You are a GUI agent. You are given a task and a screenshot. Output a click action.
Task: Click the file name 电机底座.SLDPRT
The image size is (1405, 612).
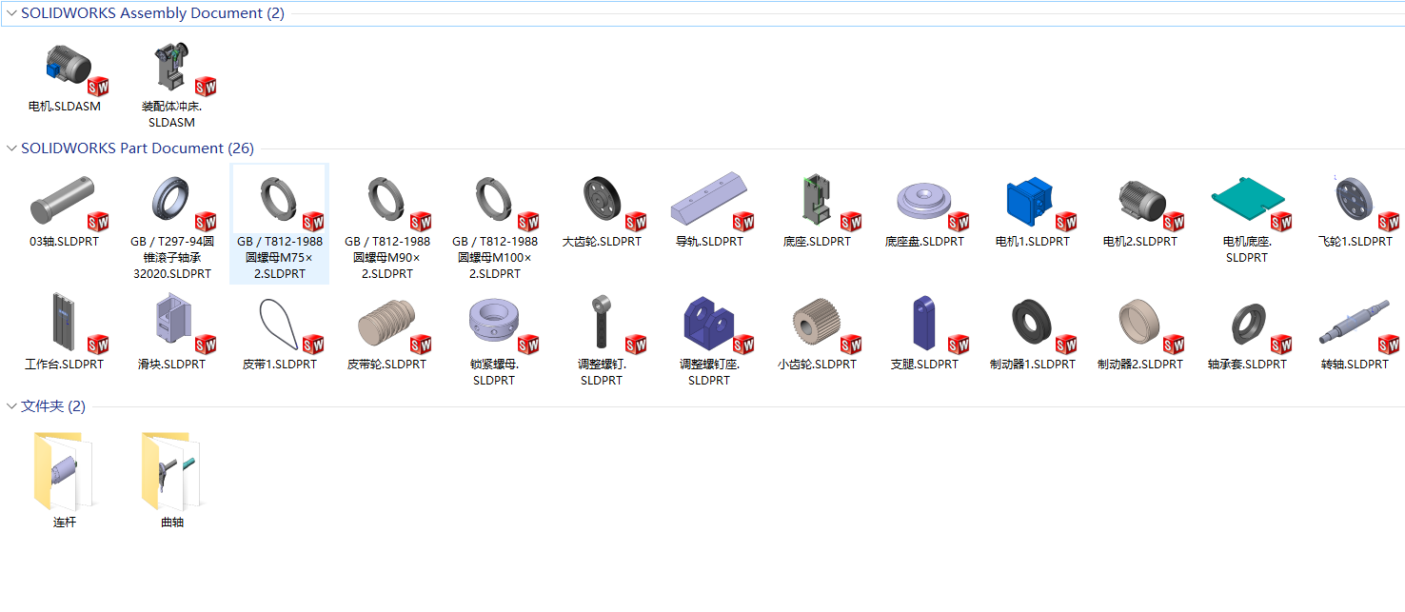point(1247,249)
